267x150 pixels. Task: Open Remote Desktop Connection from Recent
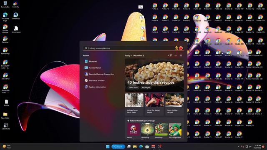[102, 74]
